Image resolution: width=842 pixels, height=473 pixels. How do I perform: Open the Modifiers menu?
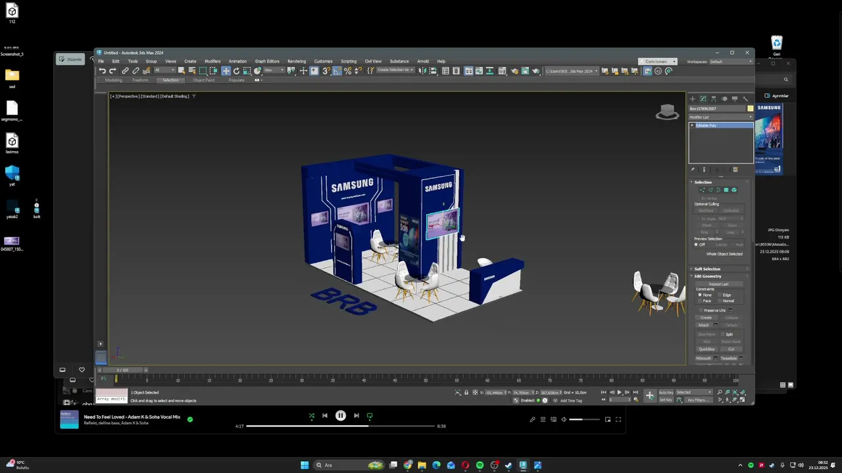[x=212, y=61]
